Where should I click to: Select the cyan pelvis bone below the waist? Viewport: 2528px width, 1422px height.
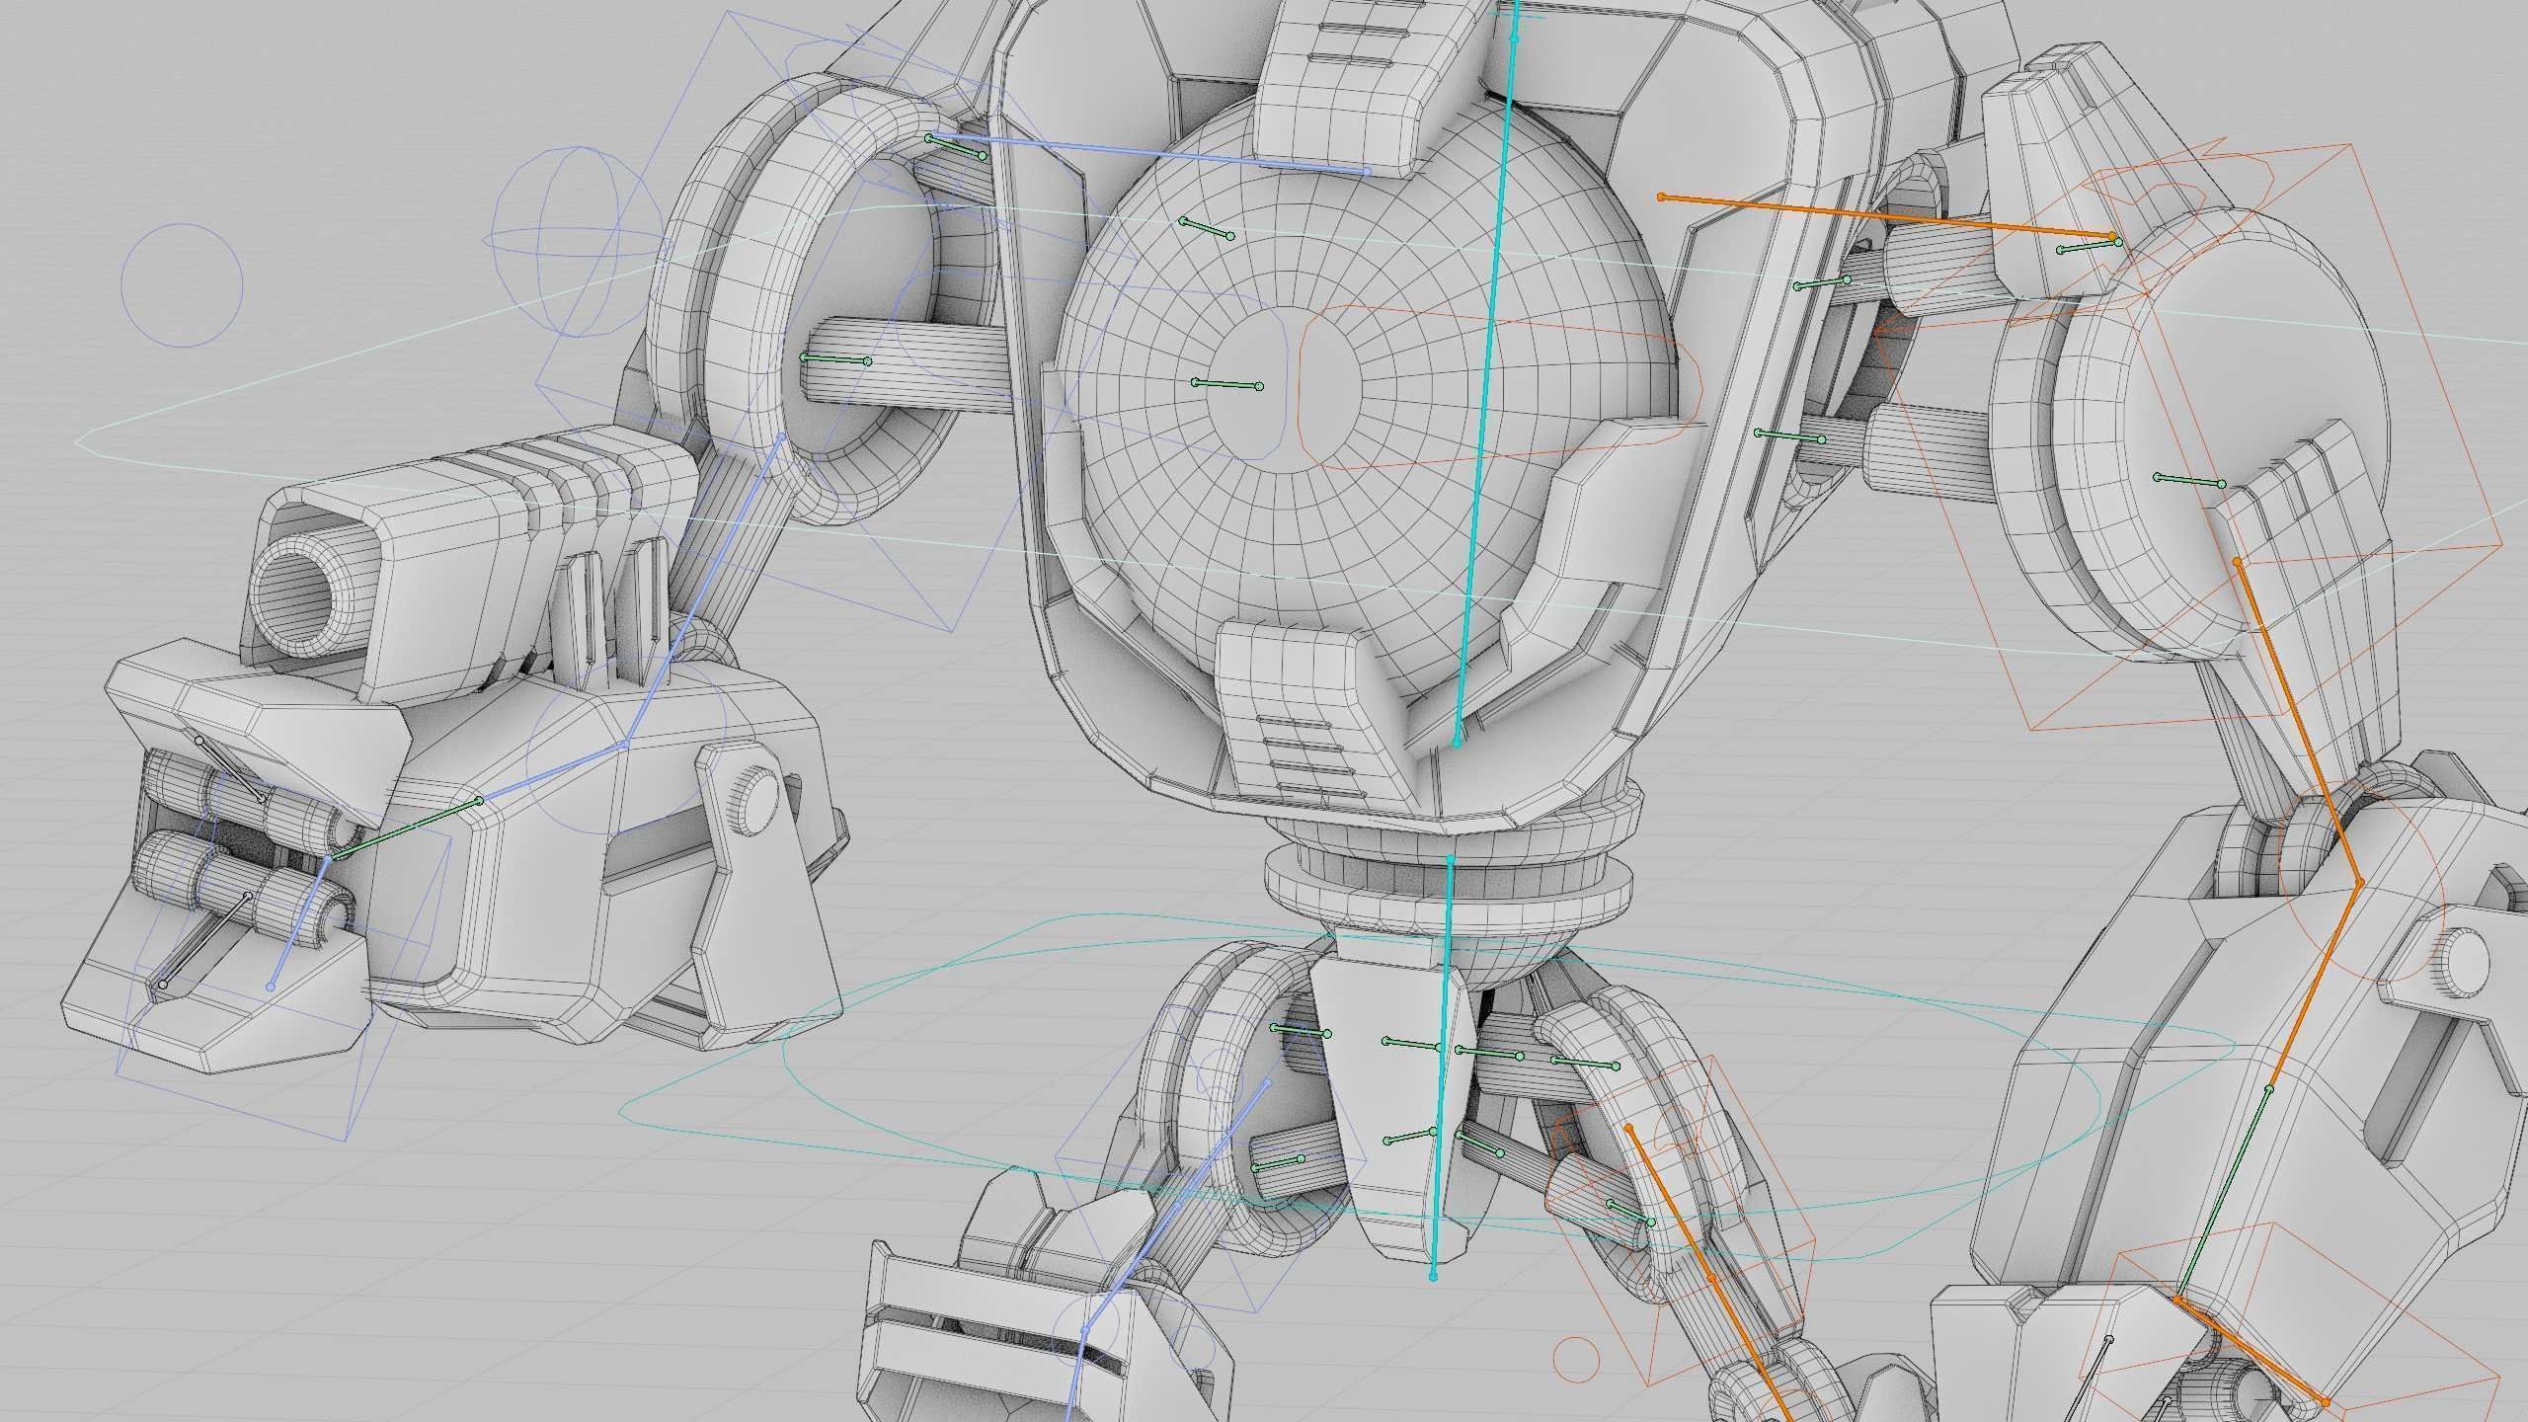pos(1442,1068)
